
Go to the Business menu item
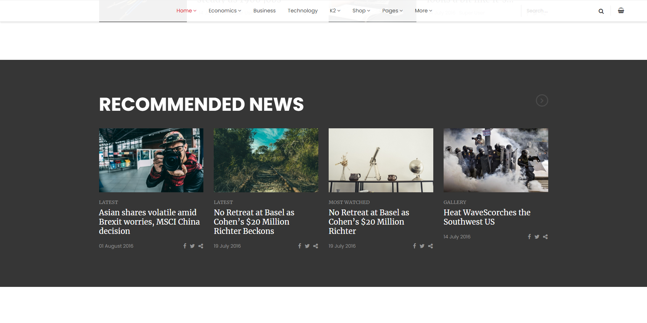click(x=264, y=11)
